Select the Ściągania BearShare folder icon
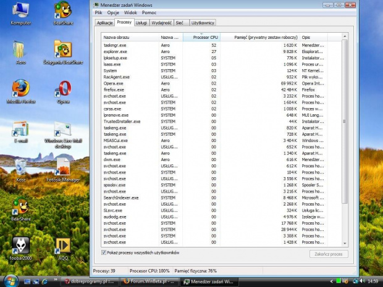The image size is (383, 287). (63, 52)
